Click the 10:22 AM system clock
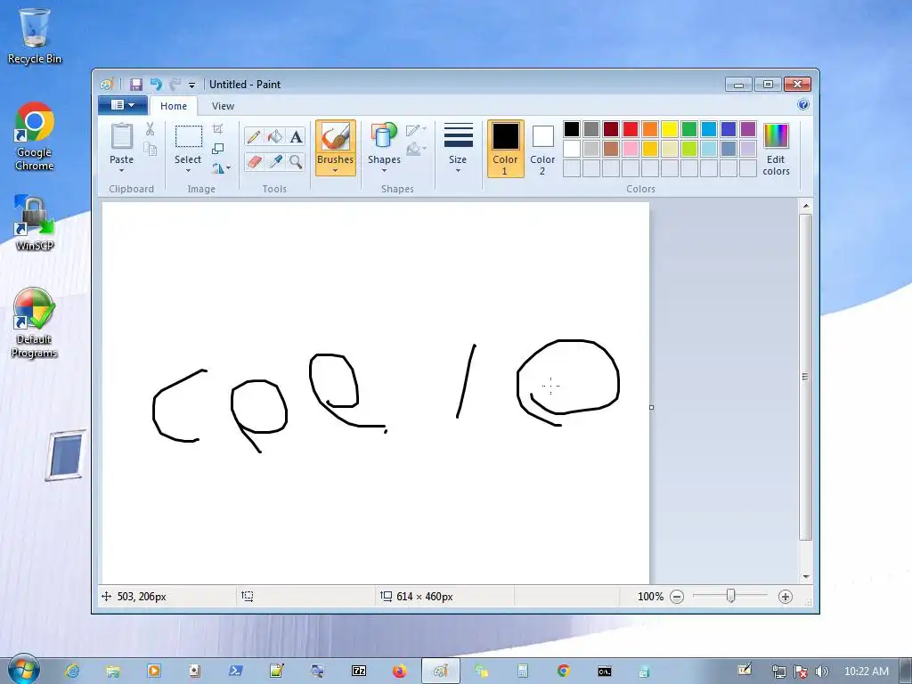 pos(866,672)
